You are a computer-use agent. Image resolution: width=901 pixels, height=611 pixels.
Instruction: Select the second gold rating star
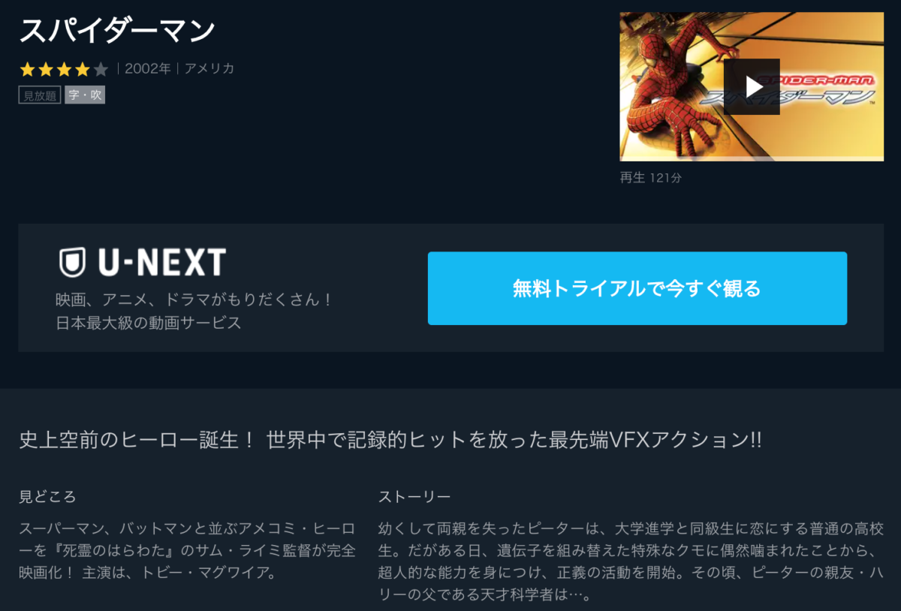point(46,69)
